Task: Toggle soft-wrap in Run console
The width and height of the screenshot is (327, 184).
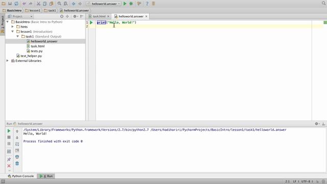Action: pos(17,144)
